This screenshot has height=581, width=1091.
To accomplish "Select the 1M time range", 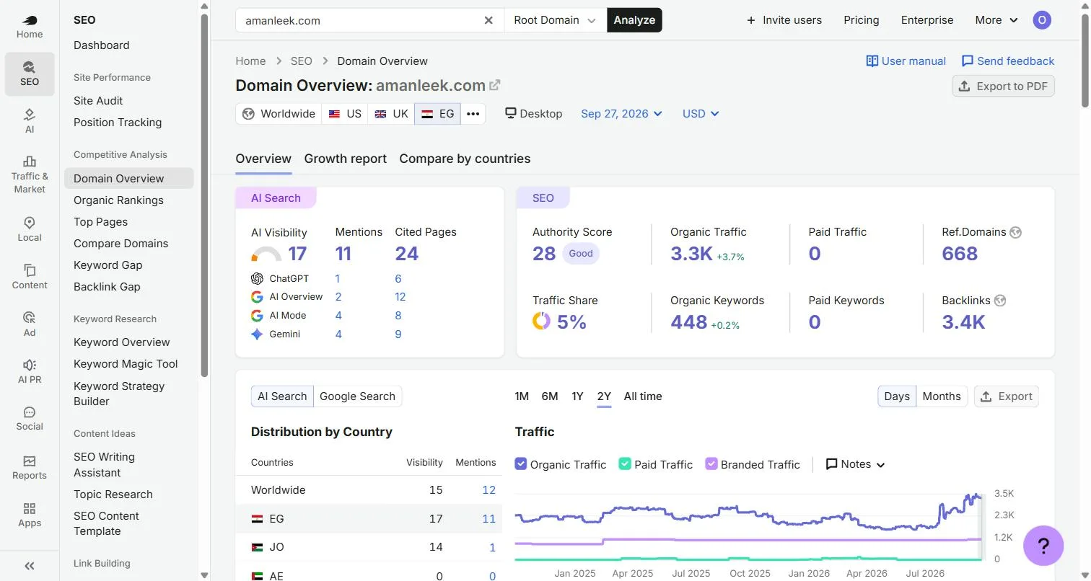I will [522, 396].
